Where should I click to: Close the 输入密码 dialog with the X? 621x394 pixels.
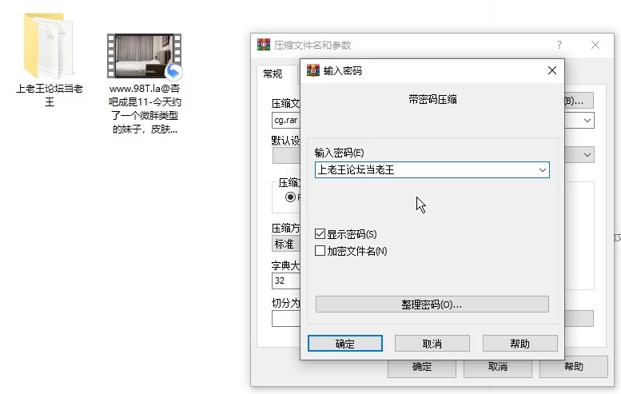(x=551, y=70)
